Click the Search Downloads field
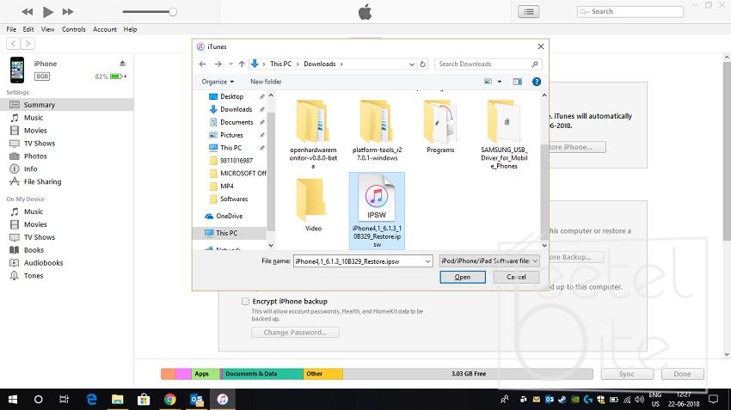731x410 pixels. (x=488, y=64)
